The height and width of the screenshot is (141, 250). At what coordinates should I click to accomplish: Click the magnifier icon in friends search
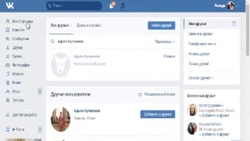click(x=53, y=42)
